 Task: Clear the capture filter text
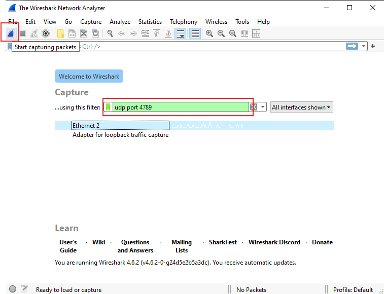254,107
